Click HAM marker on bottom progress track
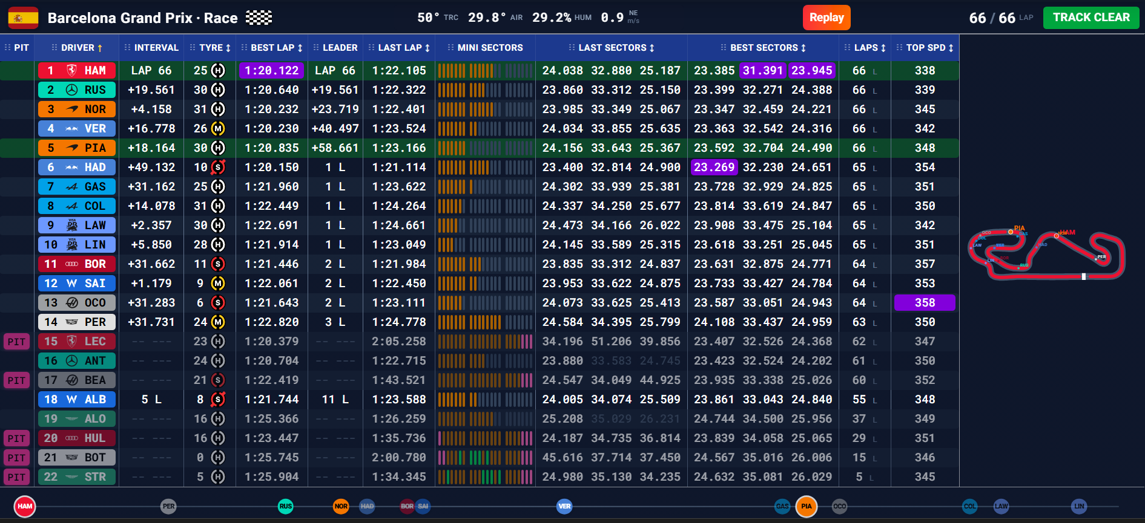Viewport: 1145px width, 523px height. click(25, 506)
